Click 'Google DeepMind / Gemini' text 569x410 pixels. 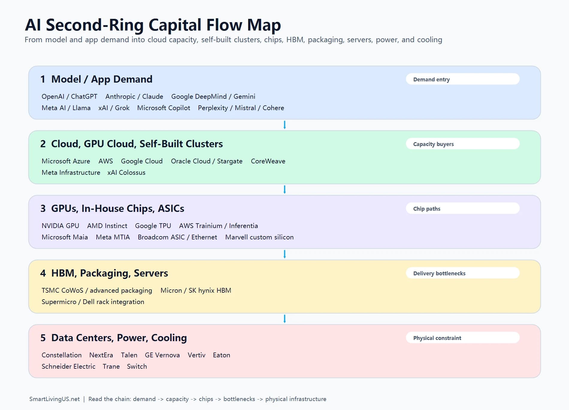[x=213, y=96]
